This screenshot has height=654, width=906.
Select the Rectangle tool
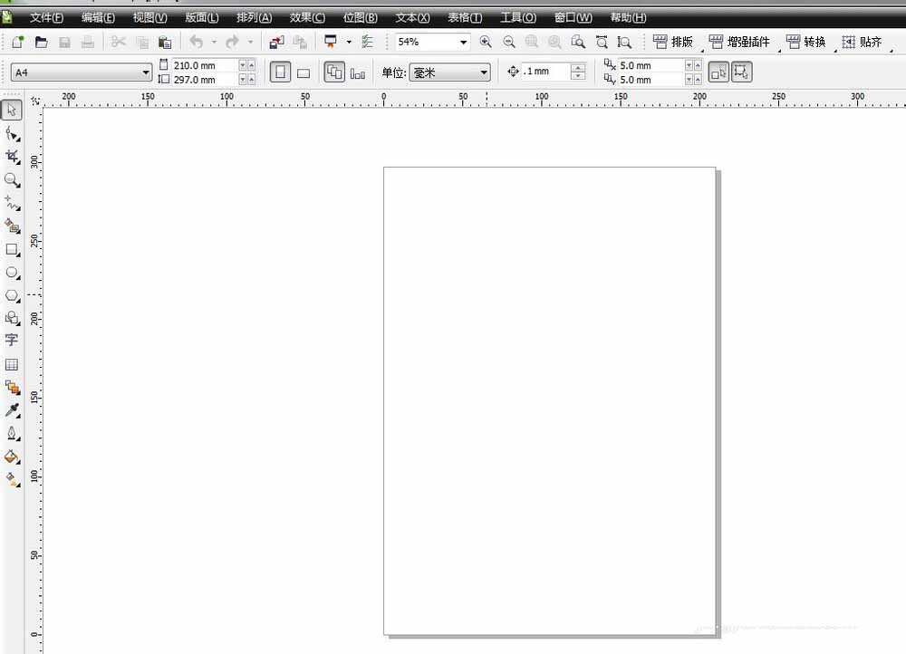click(12, 249)
